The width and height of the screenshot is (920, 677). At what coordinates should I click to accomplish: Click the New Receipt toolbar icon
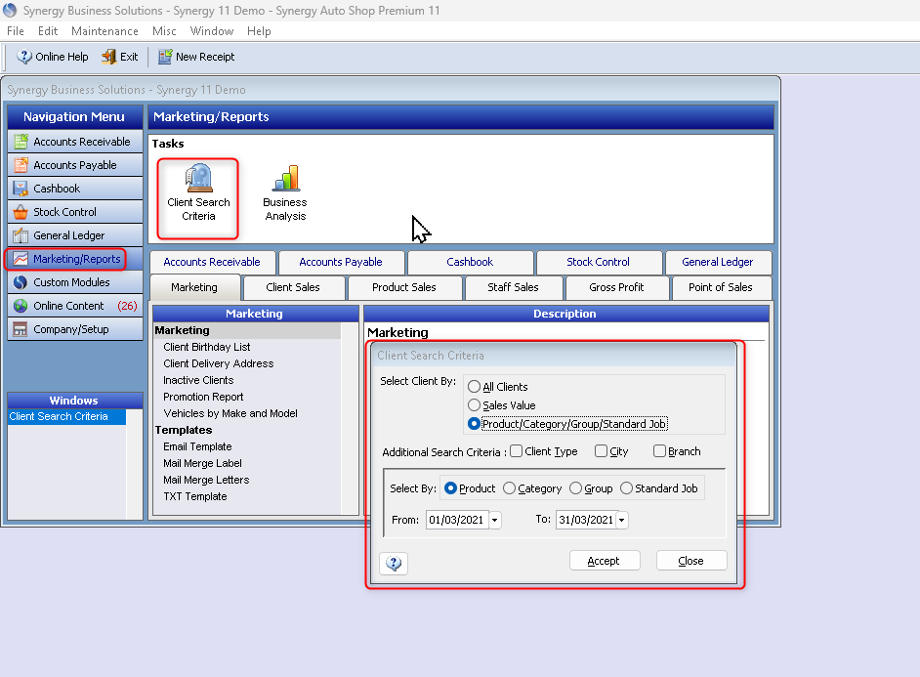[x=165, y=57]
